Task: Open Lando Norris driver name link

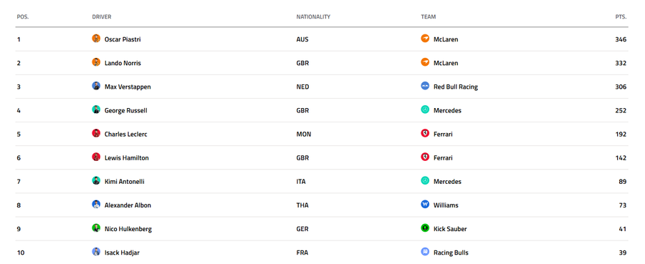Action: pos(123,63)
